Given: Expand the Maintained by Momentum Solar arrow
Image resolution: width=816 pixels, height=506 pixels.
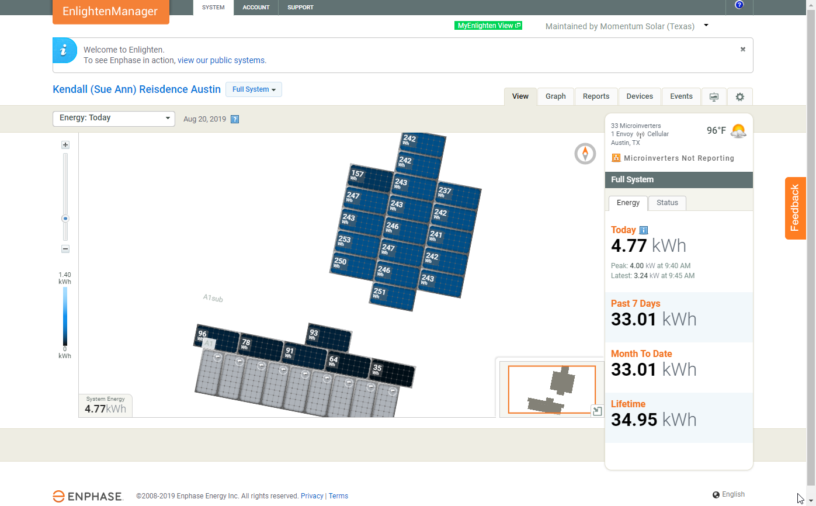Looking at the screenshot, I should pyautogui.click(x=706, y=26).
